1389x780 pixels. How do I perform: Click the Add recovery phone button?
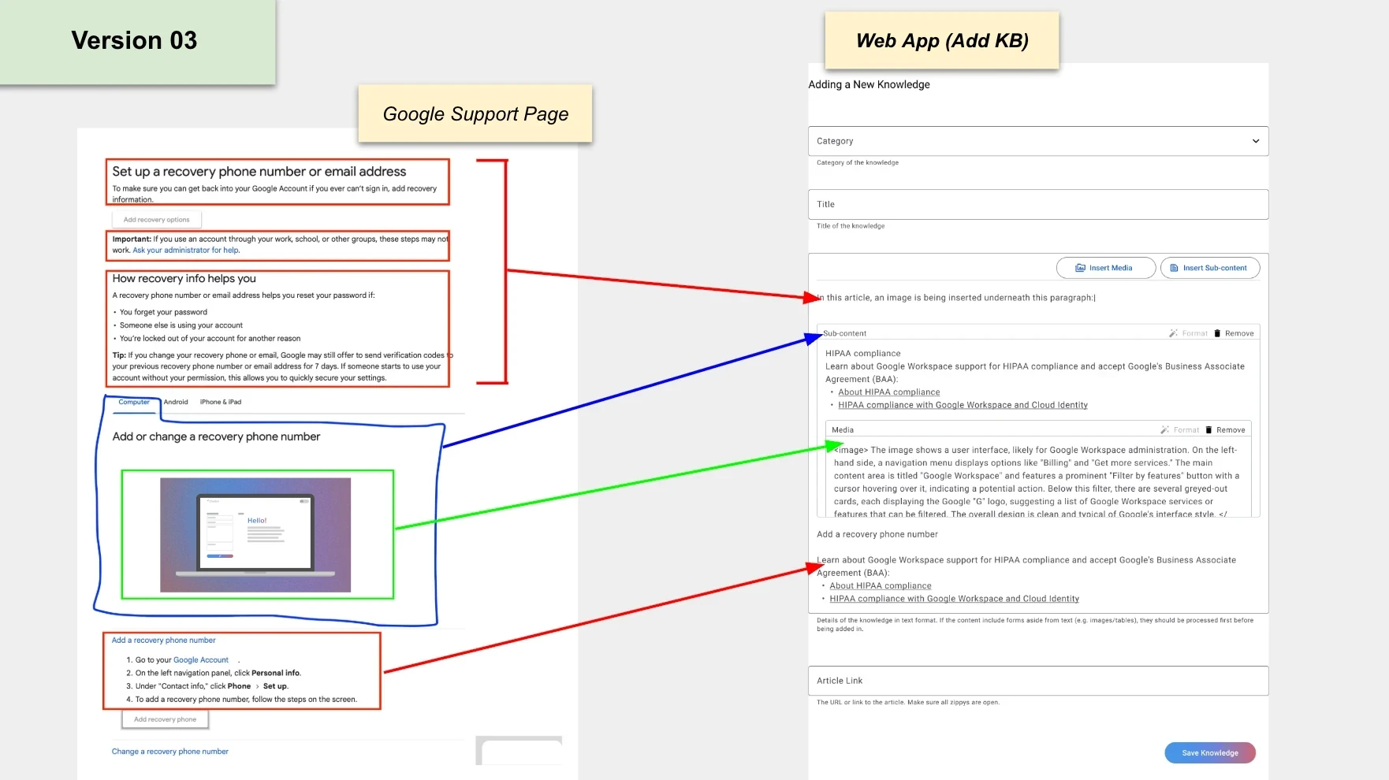tap(165, 719)
